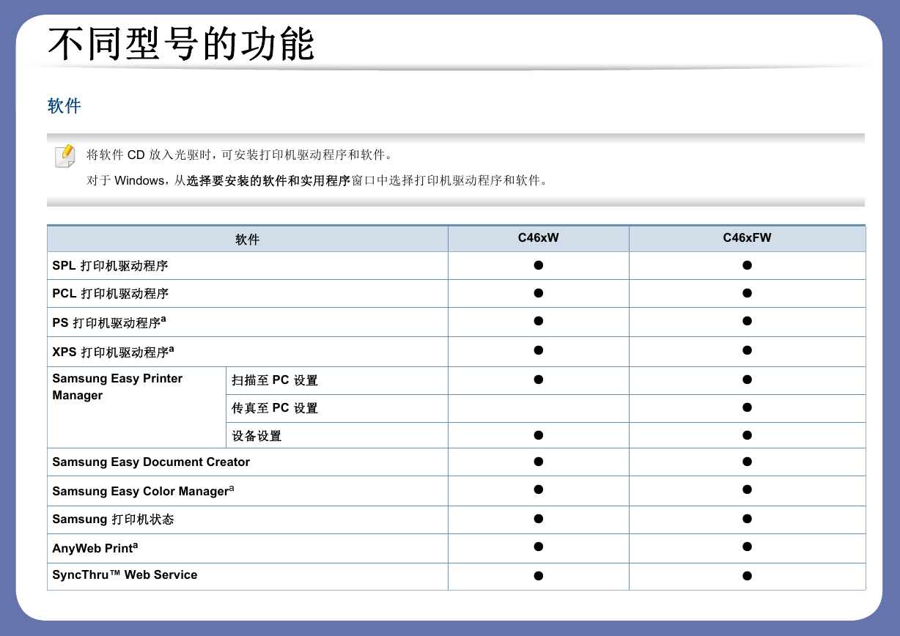
Task: Click the C46xFW column header
Action: 748,238
